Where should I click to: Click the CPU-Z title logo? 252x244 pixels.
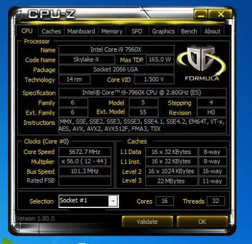52,14
